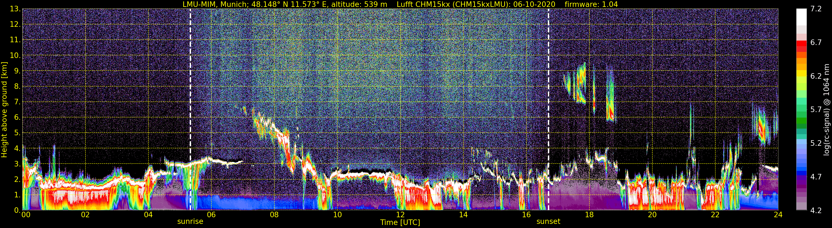This screenshot has width=832, height=228.
Task: Click the 'firmware: 1.04' text in the title
Action: point(591,4)
